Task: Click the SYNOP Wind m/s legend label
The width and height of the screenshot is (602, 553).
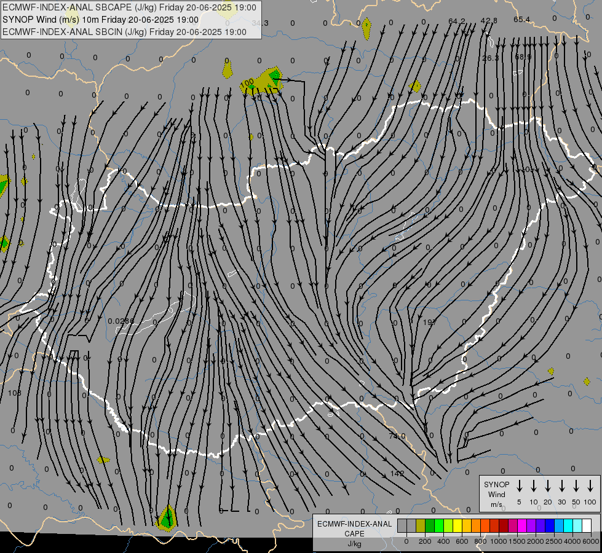Action: point(496,494)
